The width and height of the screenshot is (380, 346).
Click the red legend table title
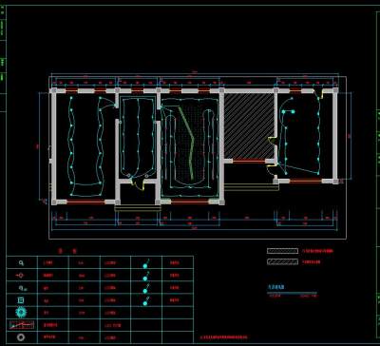pyautogui.click(x=67, y=251)
